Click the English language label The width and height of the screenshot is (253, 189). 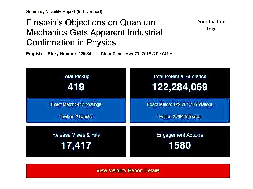click(34, 54)
